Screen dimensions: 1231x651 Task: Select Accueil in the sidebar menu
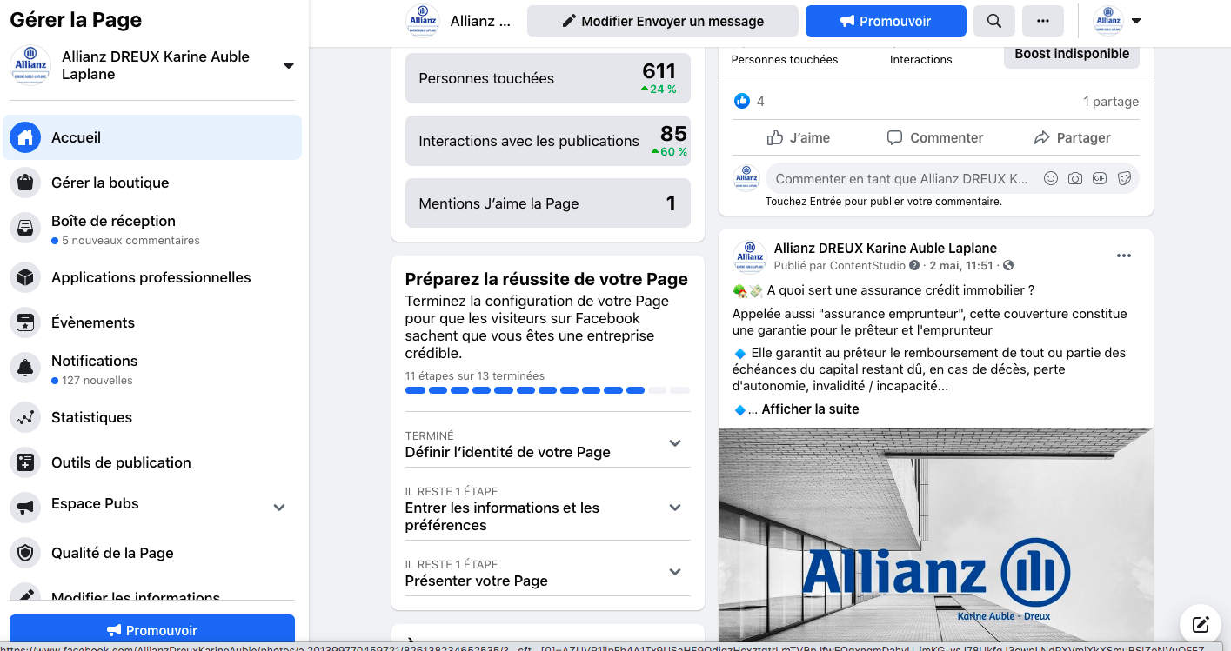(152, 137)
